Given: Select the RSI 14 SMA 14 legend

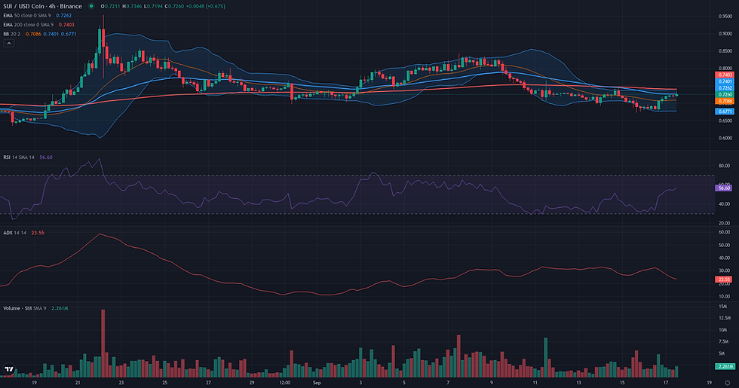Looking at the screenshot, I should [19, 157].
